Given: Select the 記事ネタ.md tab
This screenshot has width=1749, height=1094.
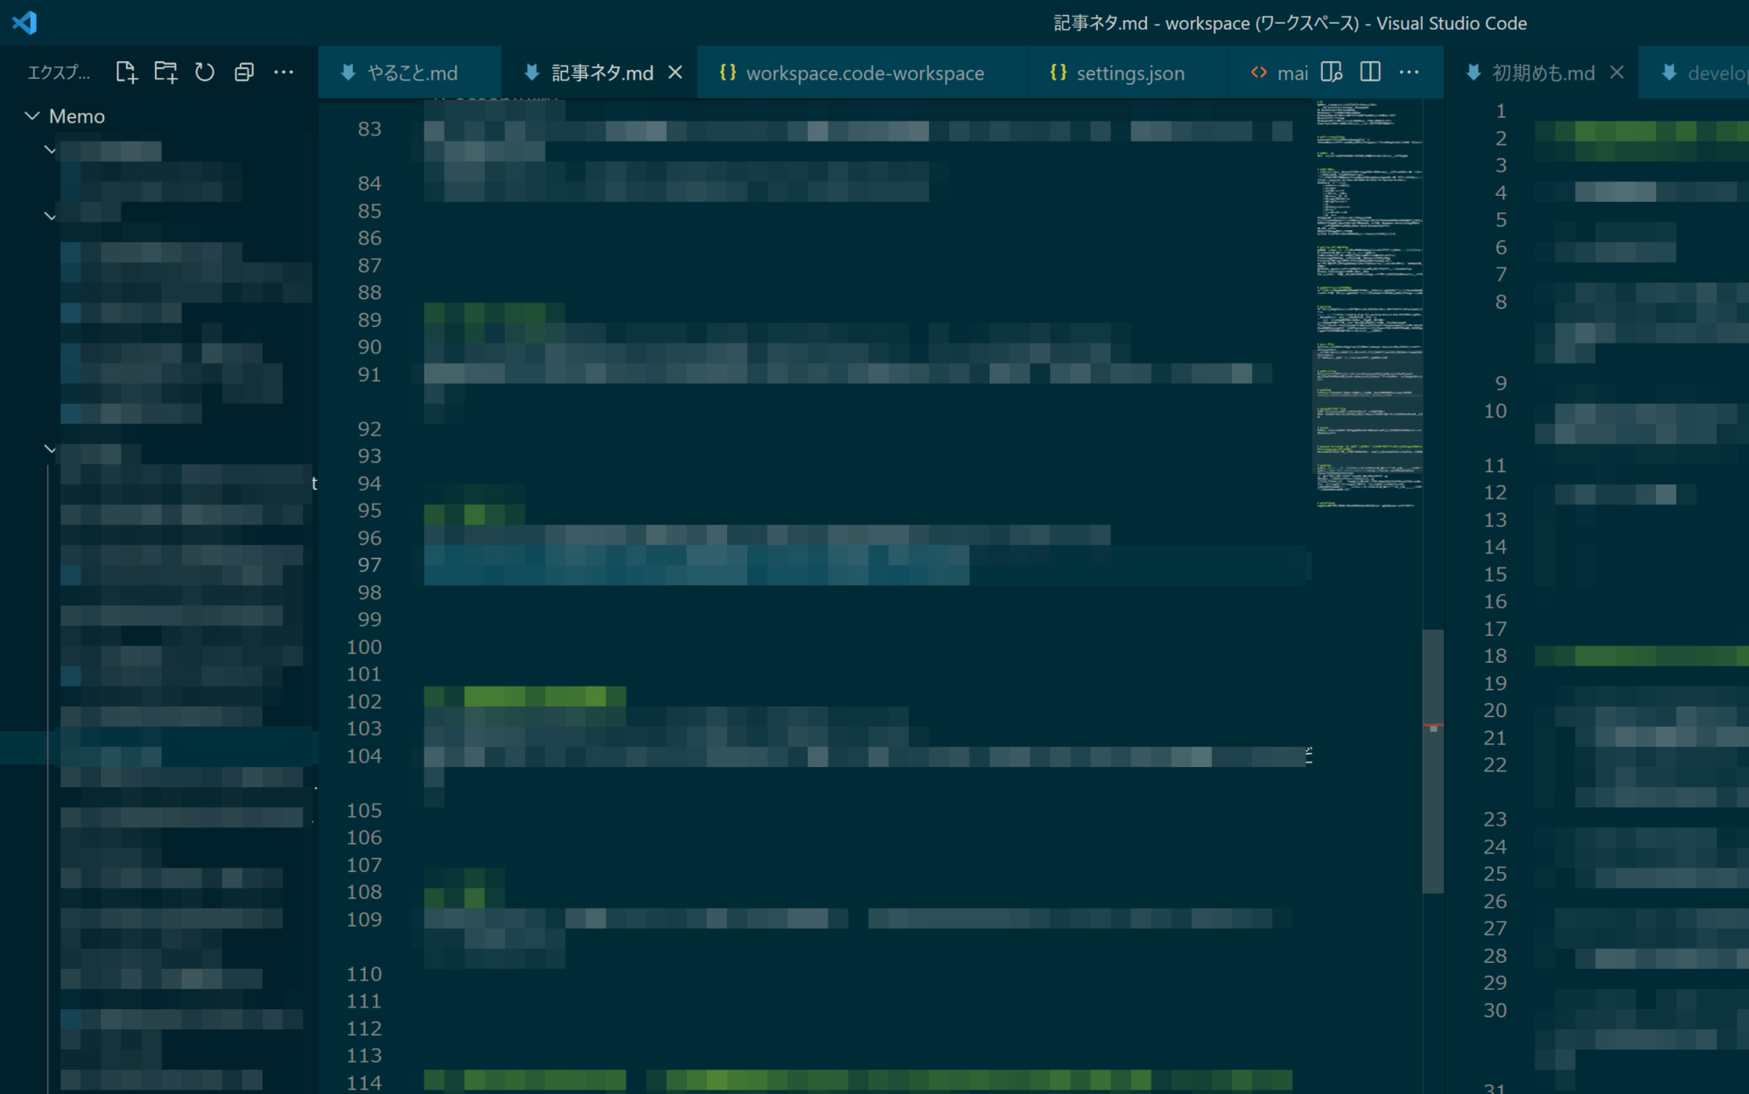Looking at the screenshot, I should click(x=601, y=73).
